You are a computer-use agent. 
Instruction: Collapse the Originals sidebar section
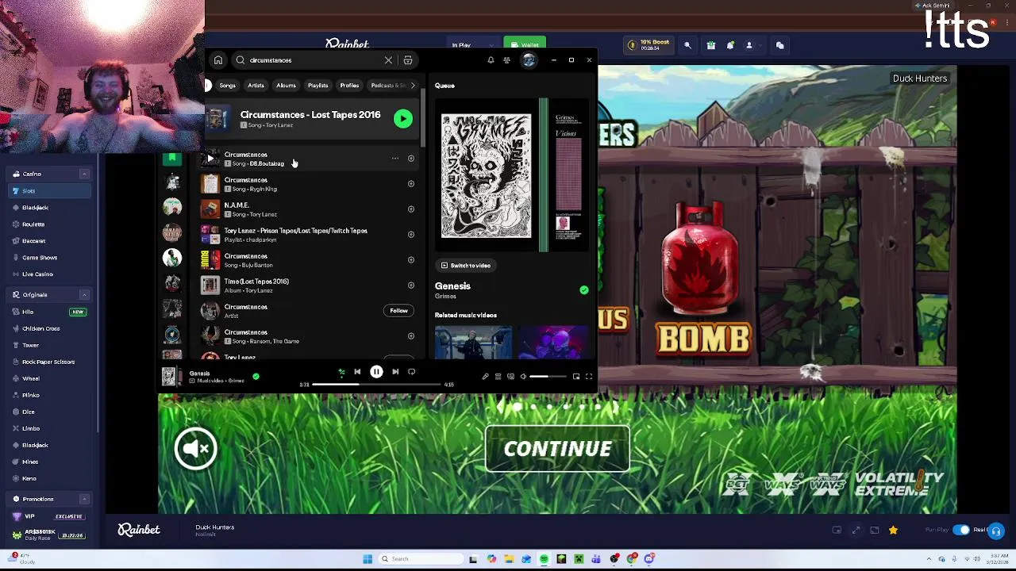click(x=84, y=295)
